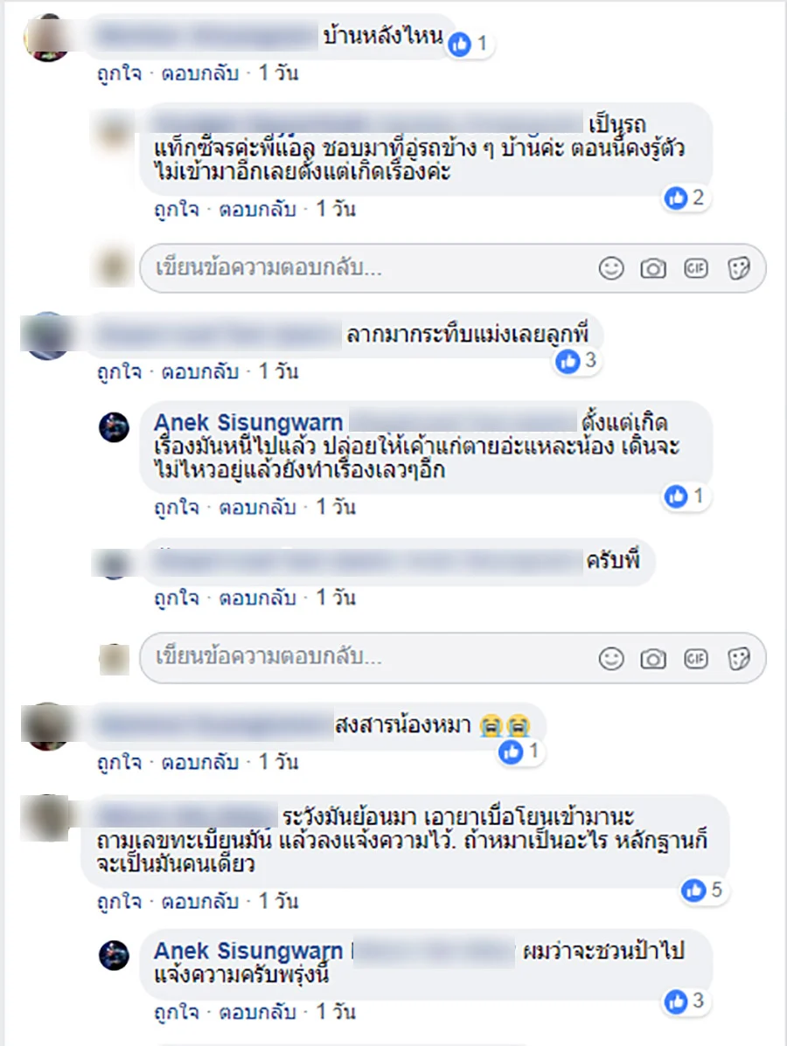Like the 'สงสารน้องหมา' comment

pos(120,762)
